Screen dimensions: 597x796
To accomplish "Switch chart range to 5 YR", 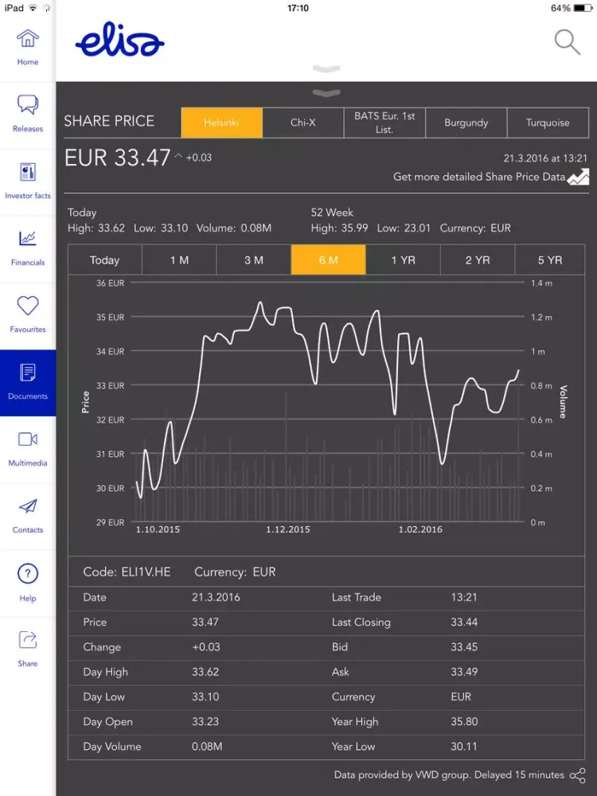I will coord(550,260).
